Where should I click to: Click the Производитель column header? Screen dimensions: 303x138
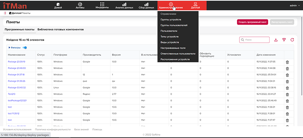coord(92,55)
